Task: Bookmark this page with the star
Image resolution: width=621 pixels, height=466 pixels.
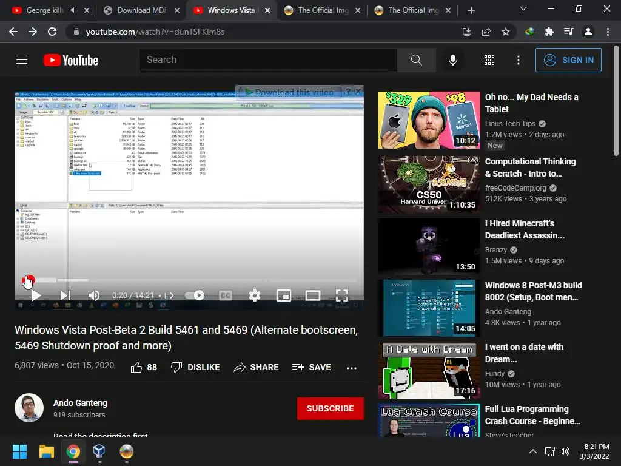Action: (x=505, y=32)
